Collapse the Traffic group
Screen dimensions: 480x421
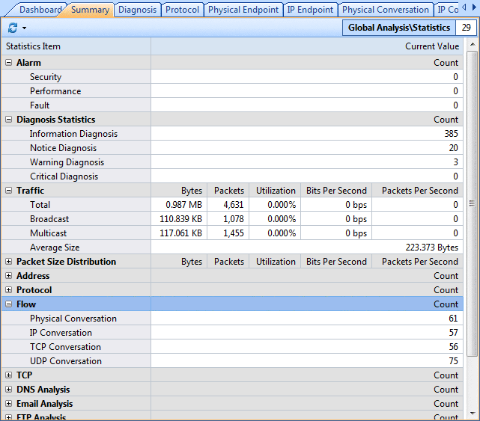point(8,191)
